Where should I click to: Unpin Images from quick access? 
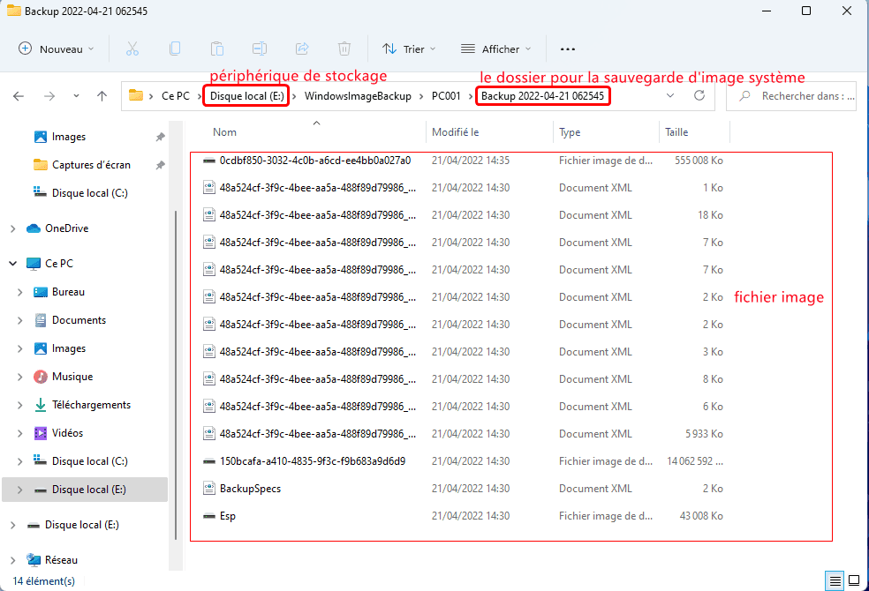(x=160, y=137)
